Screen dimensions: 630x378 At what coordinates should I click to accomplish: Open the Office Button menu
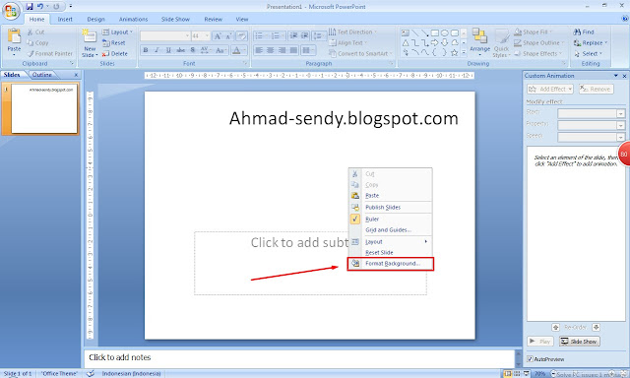coord(11,11)
